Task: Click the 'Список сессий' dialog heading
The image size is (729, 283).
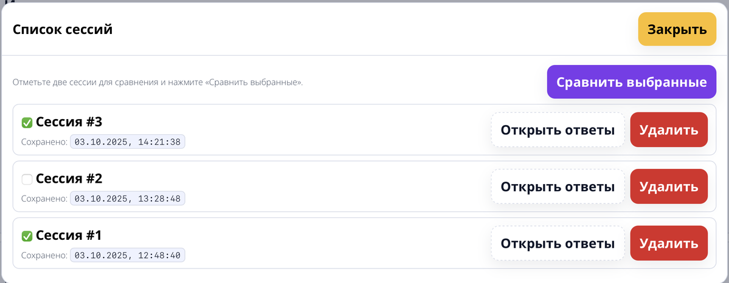Action: [63, 30]
